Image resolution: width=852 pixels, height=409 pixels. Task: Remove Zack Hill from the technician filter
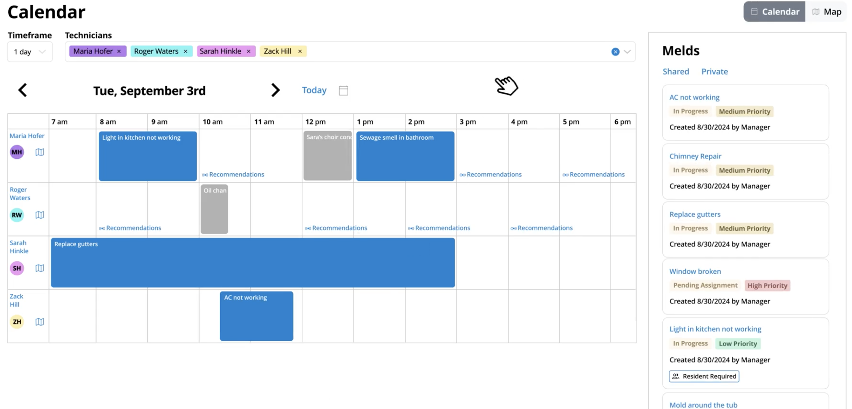300,51
